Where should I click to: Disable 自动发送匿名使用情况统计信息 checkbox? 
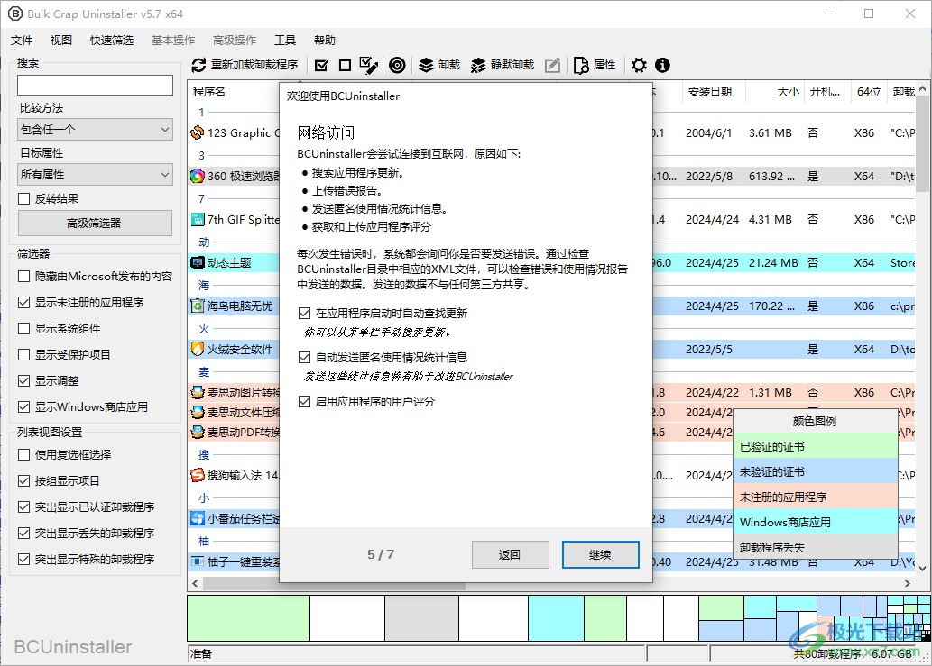point(305,356)
